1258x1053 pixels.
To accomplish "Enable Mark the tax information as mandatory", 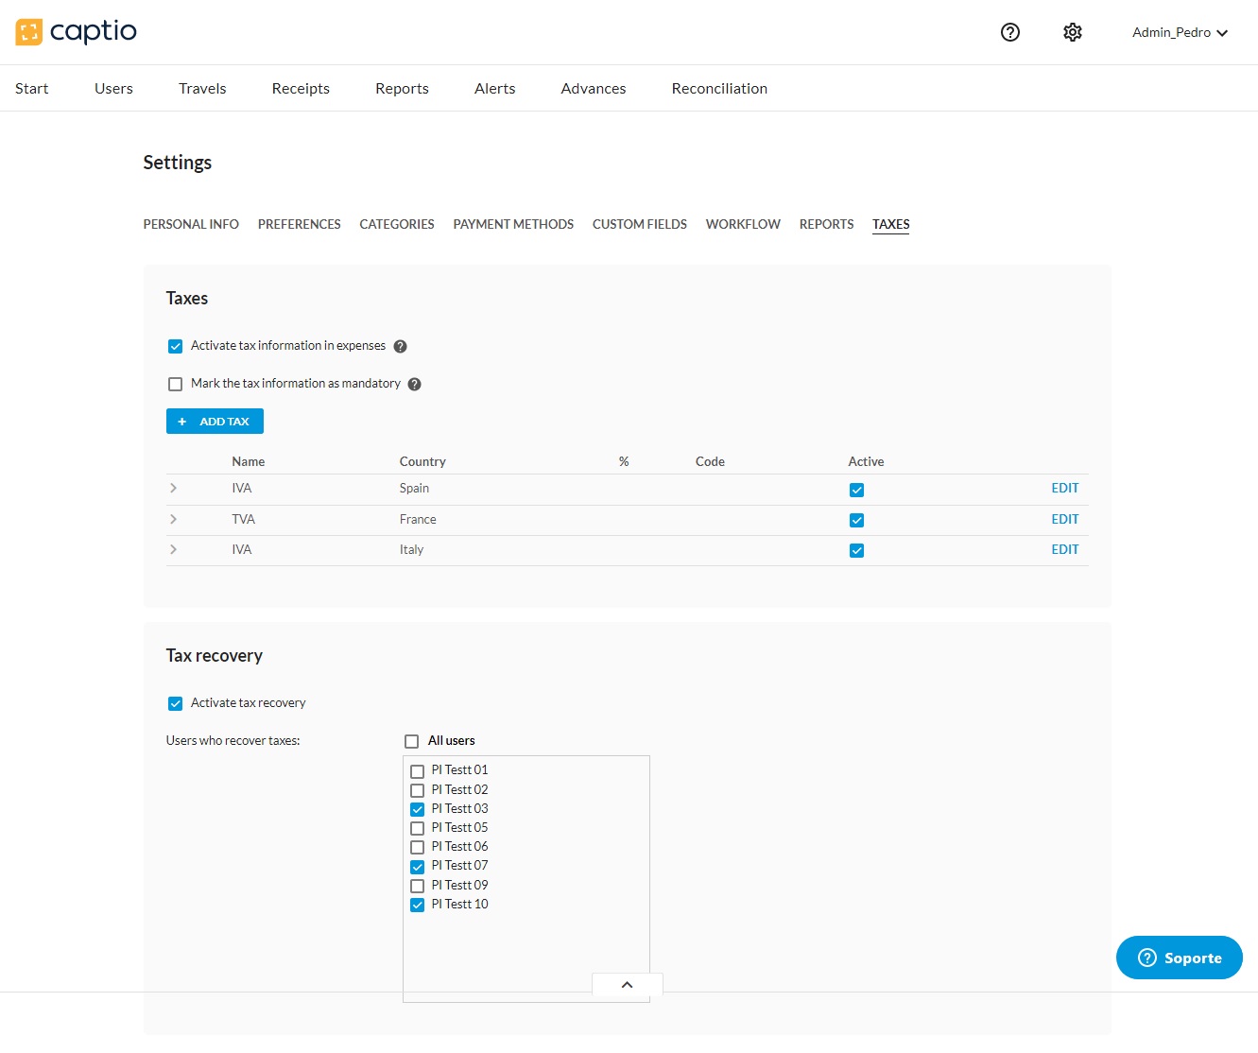I will coord(175,385).
